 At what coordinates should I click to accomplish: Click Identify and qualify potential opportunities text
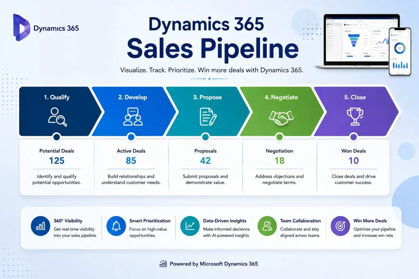[x=56, y=179]
